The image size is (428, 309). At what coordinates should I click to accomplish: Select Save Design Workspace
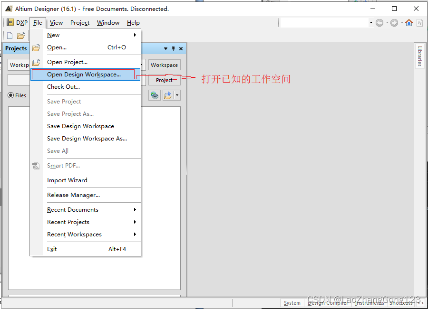(x=86, y=126)
